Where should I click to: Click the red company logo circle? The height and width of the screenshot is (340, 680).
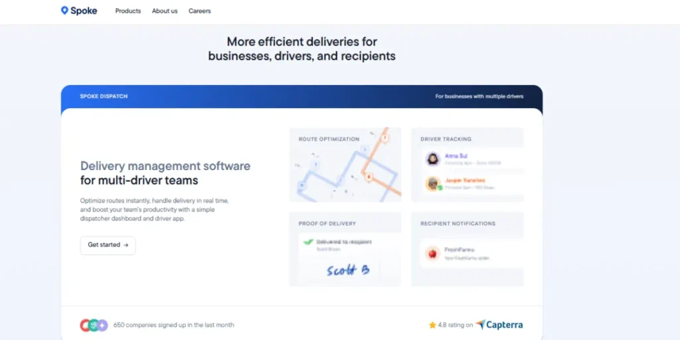click(85, 325)
